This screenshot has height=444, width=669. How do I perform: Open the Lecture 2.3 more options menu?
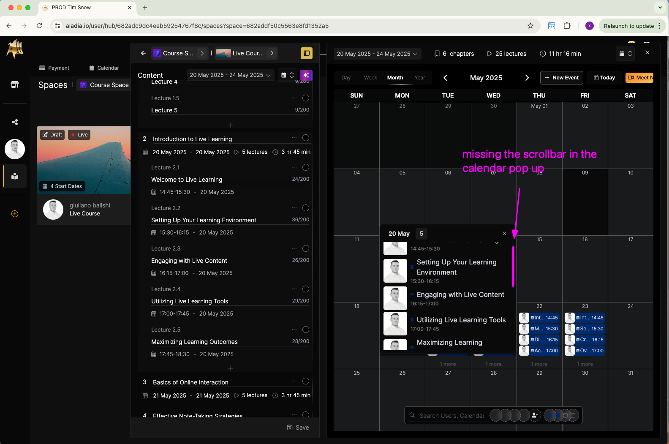(x=294, y=248)
